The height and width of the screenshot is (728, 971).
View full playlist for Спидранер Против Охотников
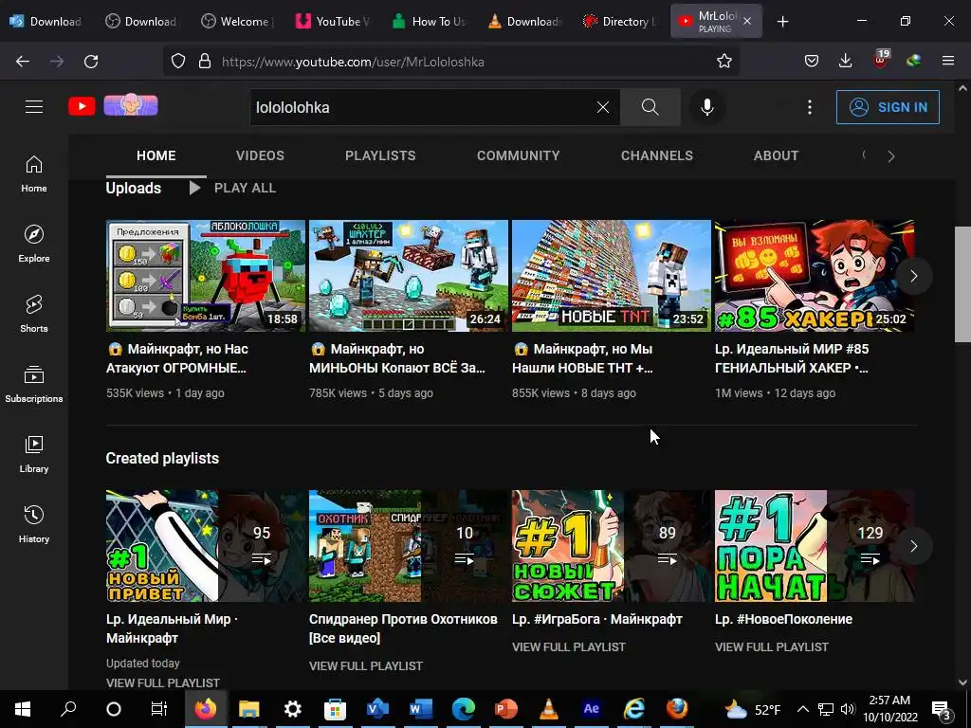[366, 666]
